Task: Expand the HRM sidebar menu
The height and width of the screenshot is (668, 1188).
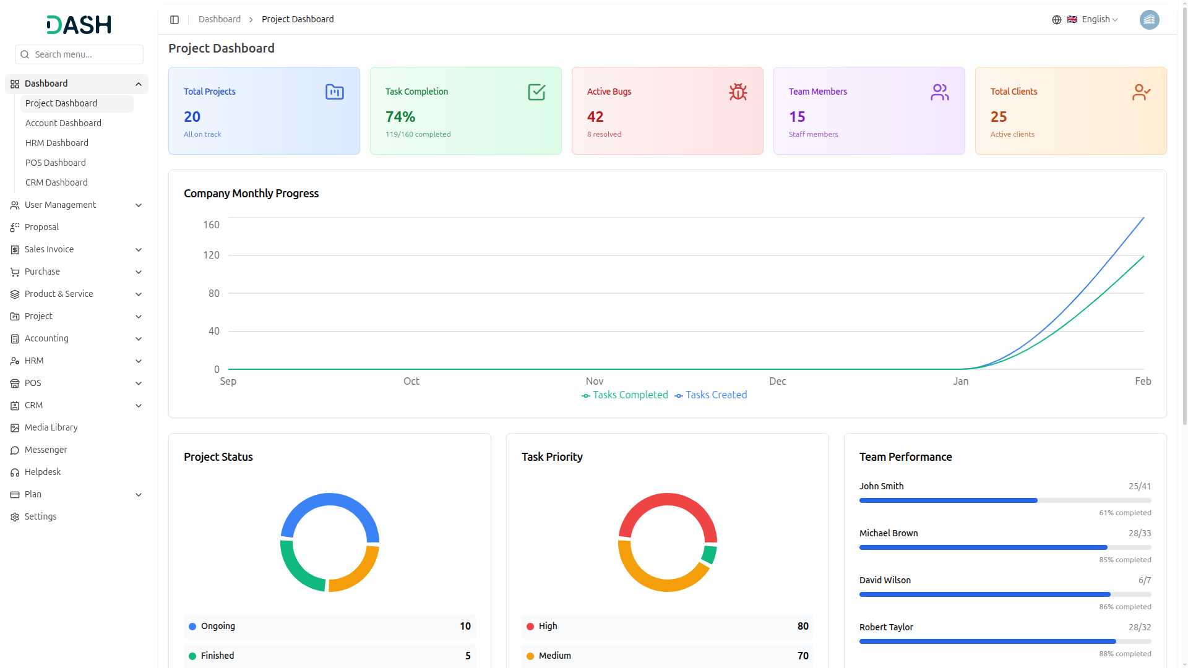Action: (77, 361)
